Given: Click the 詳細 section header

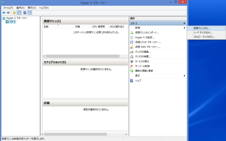Looking at the screenshot, I should click(85, 103).
